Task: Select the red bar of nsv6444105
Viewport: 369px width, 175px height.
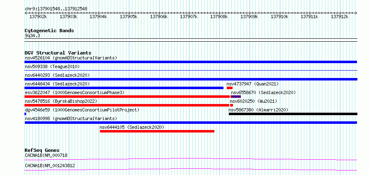Action: pos(157,131)
